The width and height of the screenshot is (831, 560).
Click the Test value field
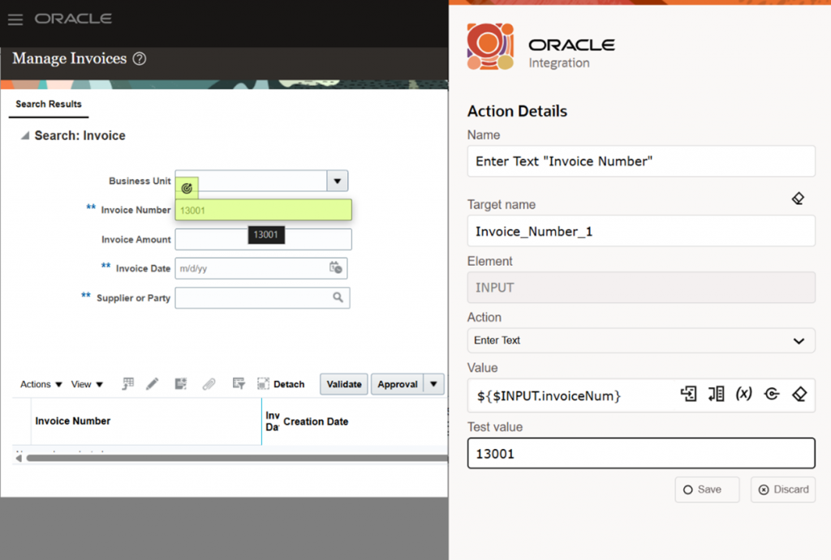(641, 453)
